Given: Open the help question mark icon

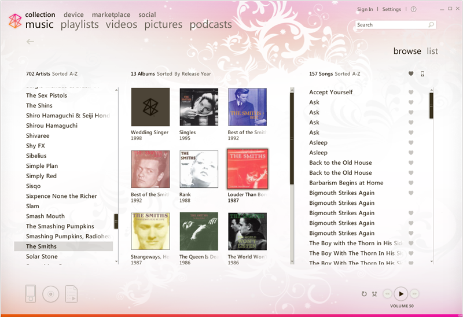Looking at the screenshot, I should [414, 9].
